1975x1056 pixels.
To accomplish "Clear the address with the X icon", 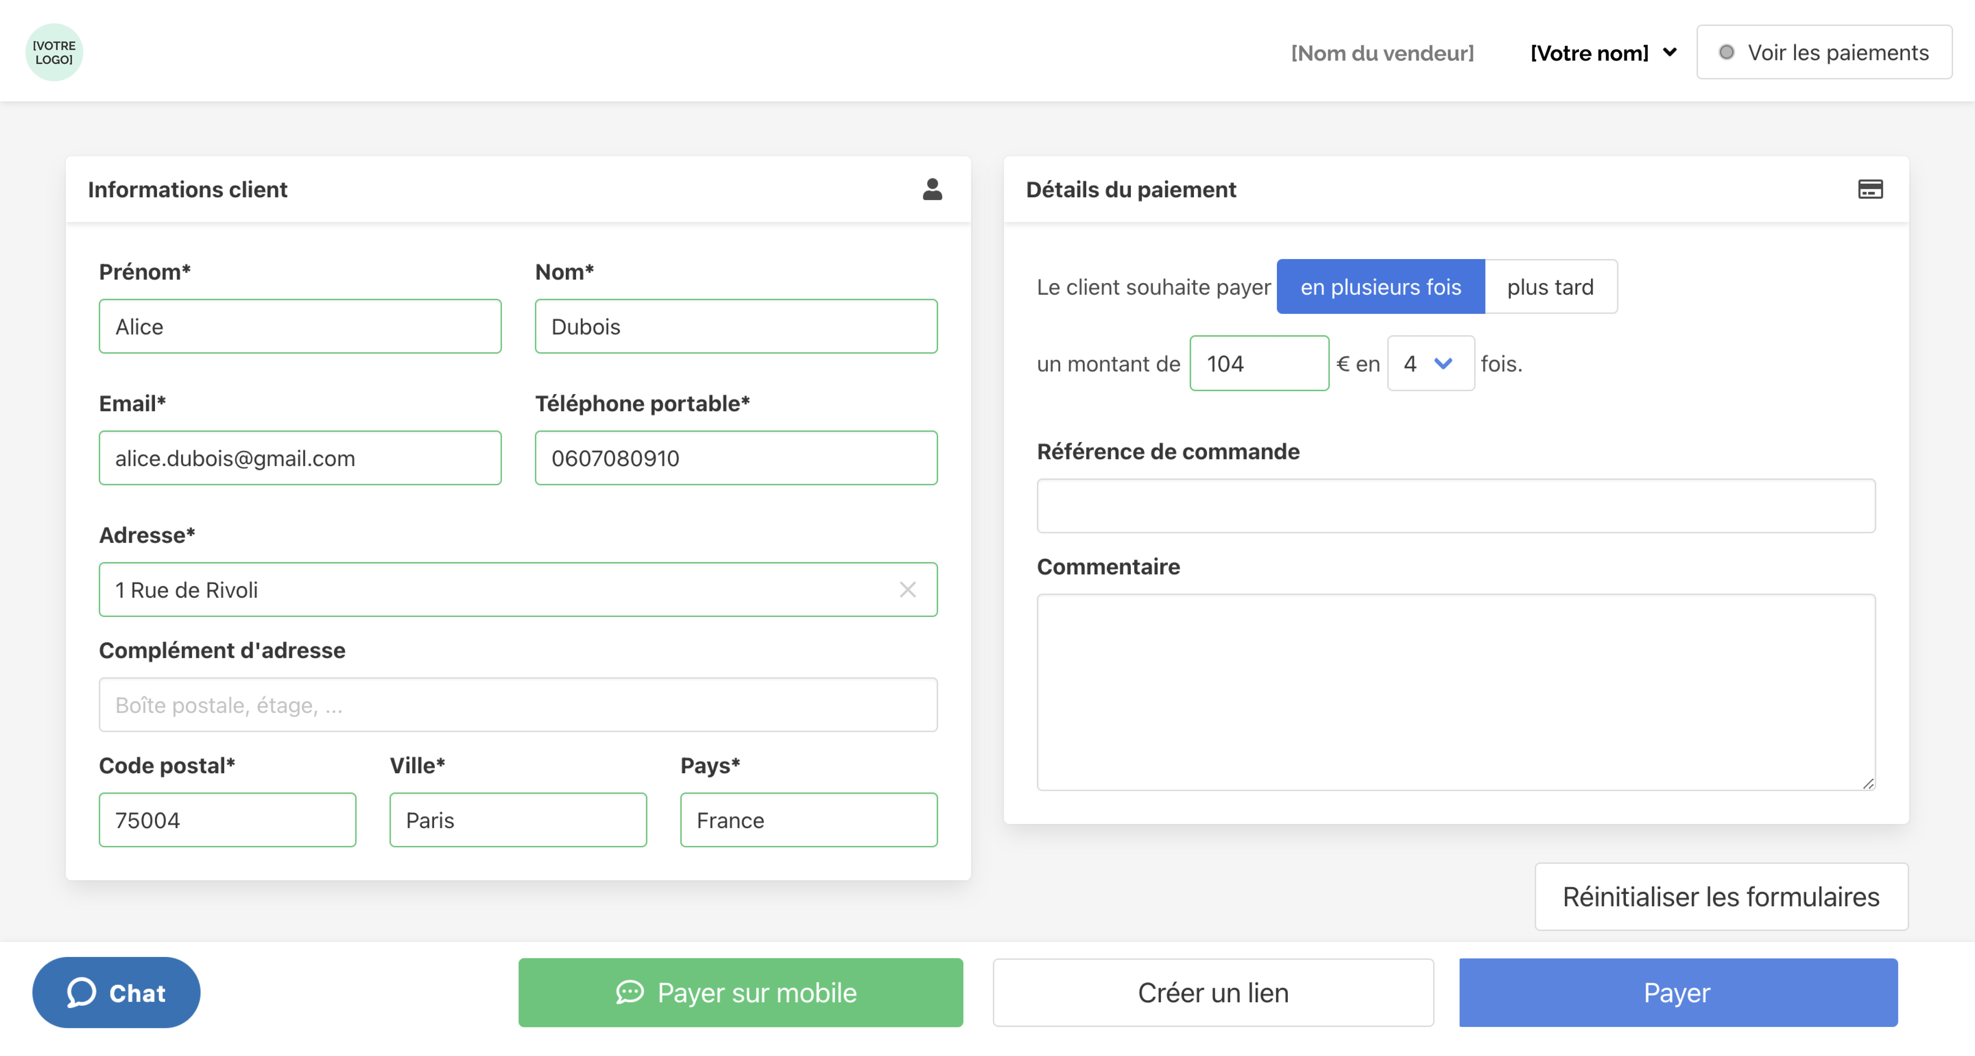I will pos(908,589).
